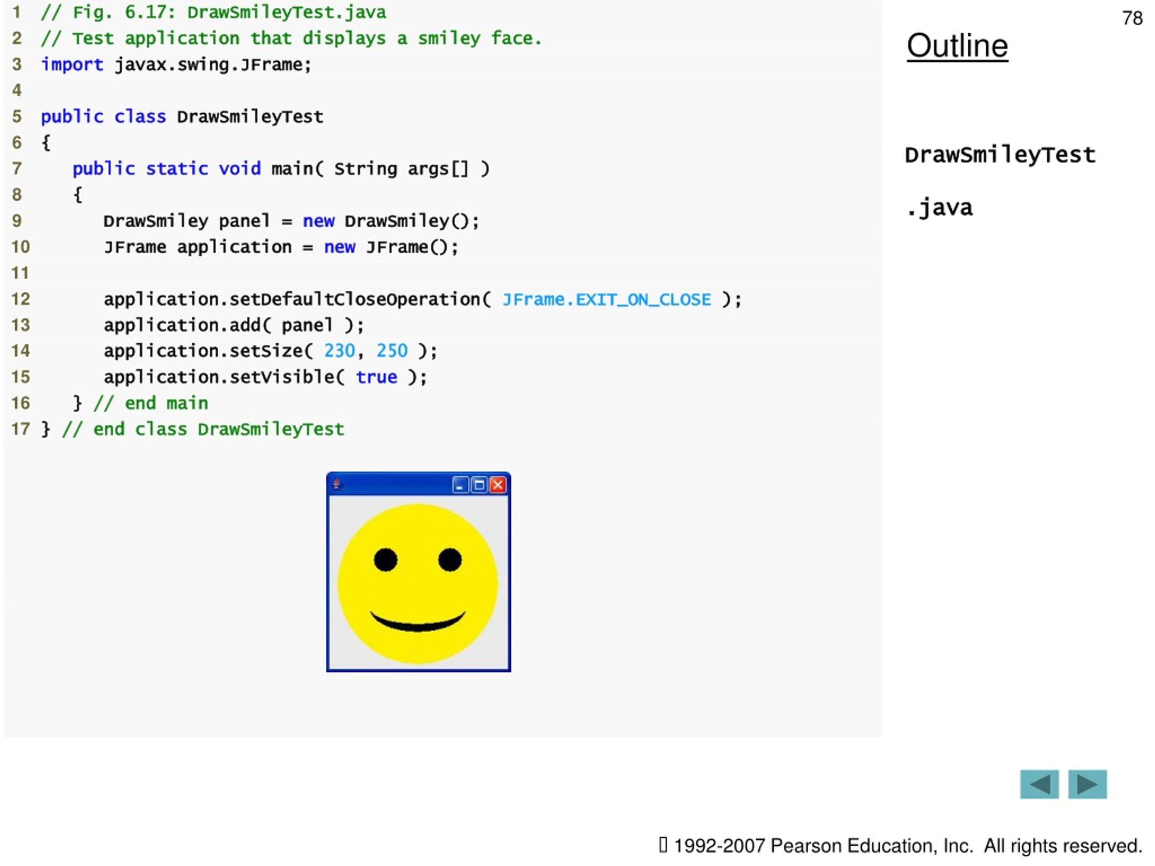Viewport: 1155px width, 866px height.
Task: Click 'new JFrame()' on line 10
Action: coord(391,247)
